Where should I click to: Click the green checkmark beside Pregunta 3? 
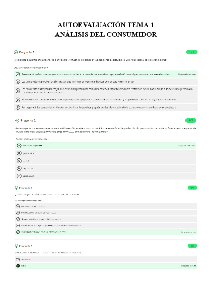click(x=16, y=187)
